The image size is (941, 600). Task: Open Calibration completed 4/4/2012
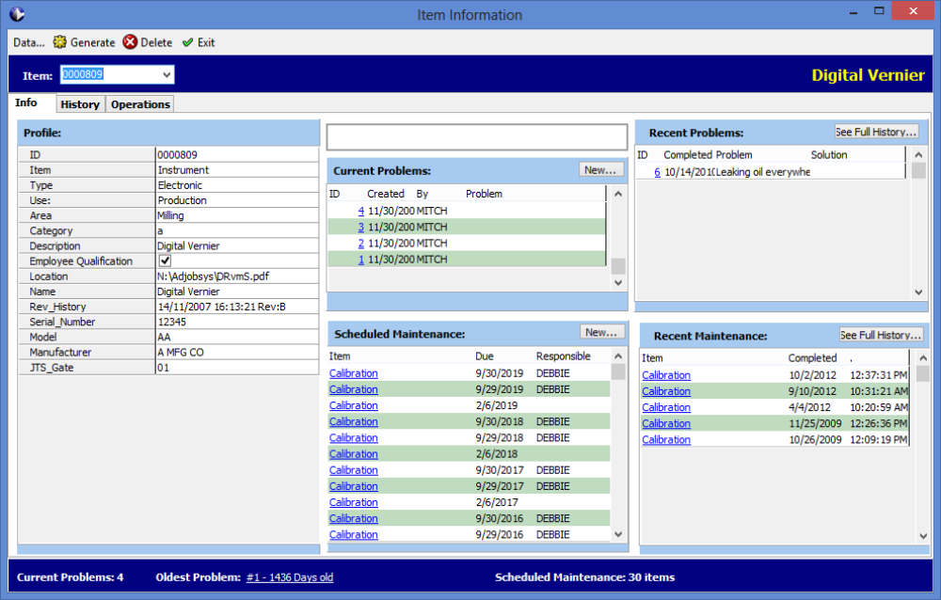pyautogui.click(x=666, y=407)
